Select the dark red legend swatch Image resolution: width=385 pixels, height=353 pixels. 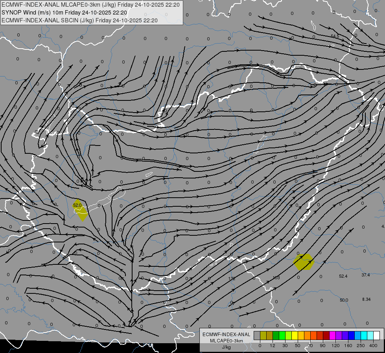pyautogui.click(x=326, y=335)
